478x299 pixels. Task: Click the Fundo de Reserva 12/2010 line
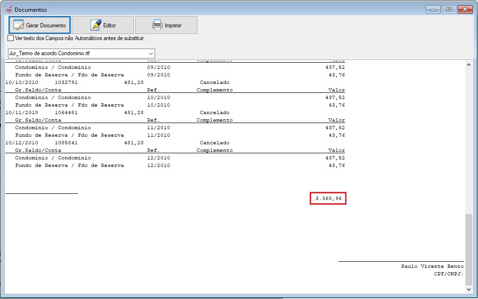(69, 166)
